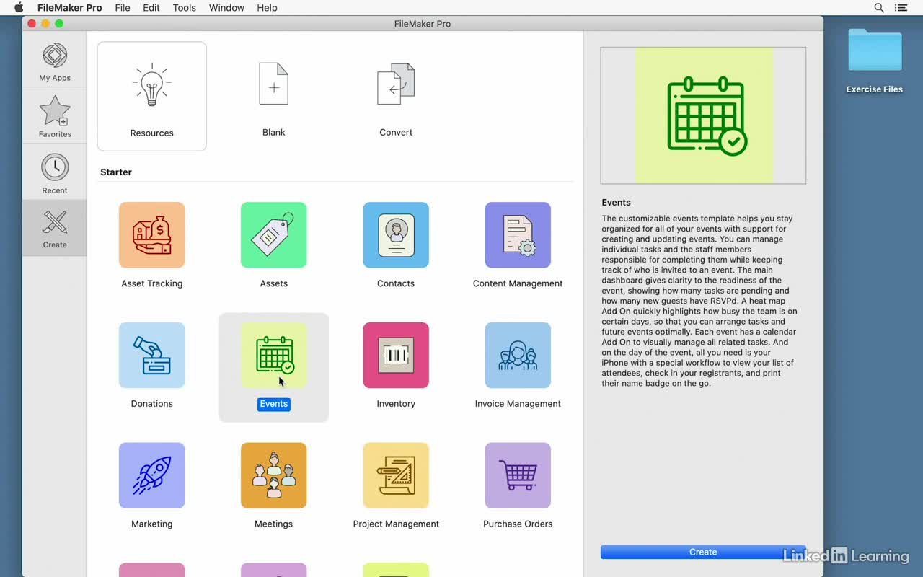Open the Resources lightbulb tile
923x577 pixels.
(152, 96)
